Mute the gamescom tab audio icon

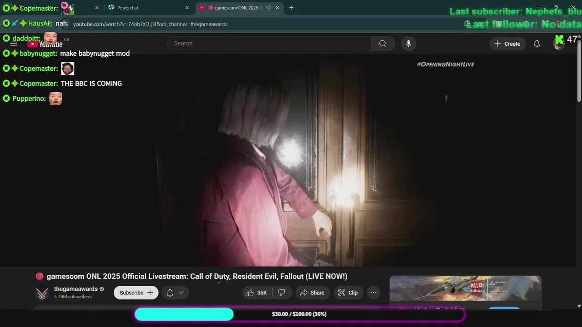(x=268, y=8)
